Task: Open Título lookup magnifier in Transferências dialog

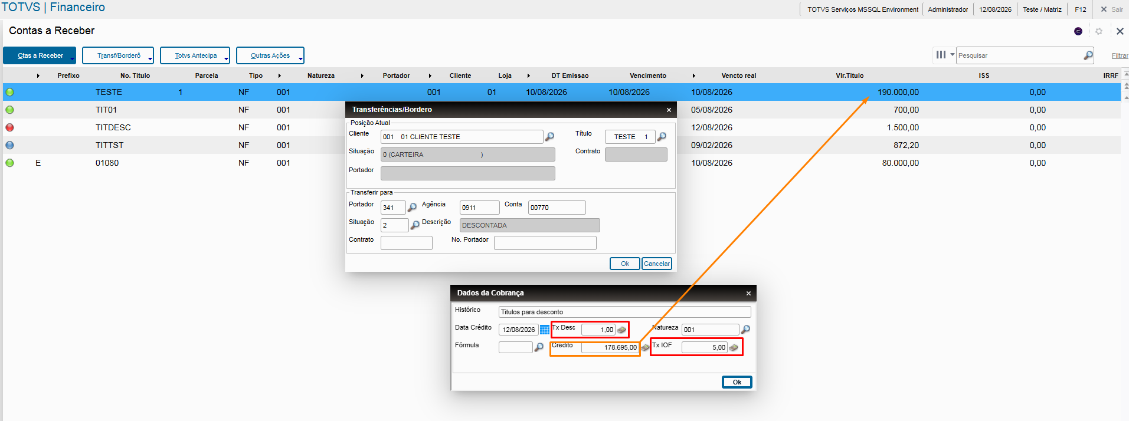Action: (662, 137)
